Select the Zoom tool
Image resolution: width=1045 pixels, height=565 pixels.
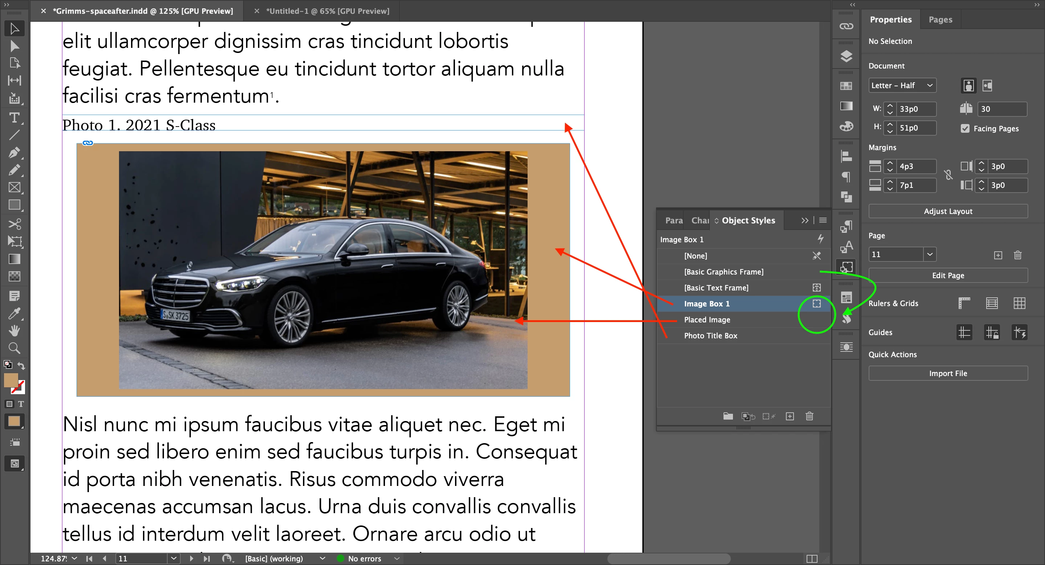pyautogui.click(x=14, y=348)
